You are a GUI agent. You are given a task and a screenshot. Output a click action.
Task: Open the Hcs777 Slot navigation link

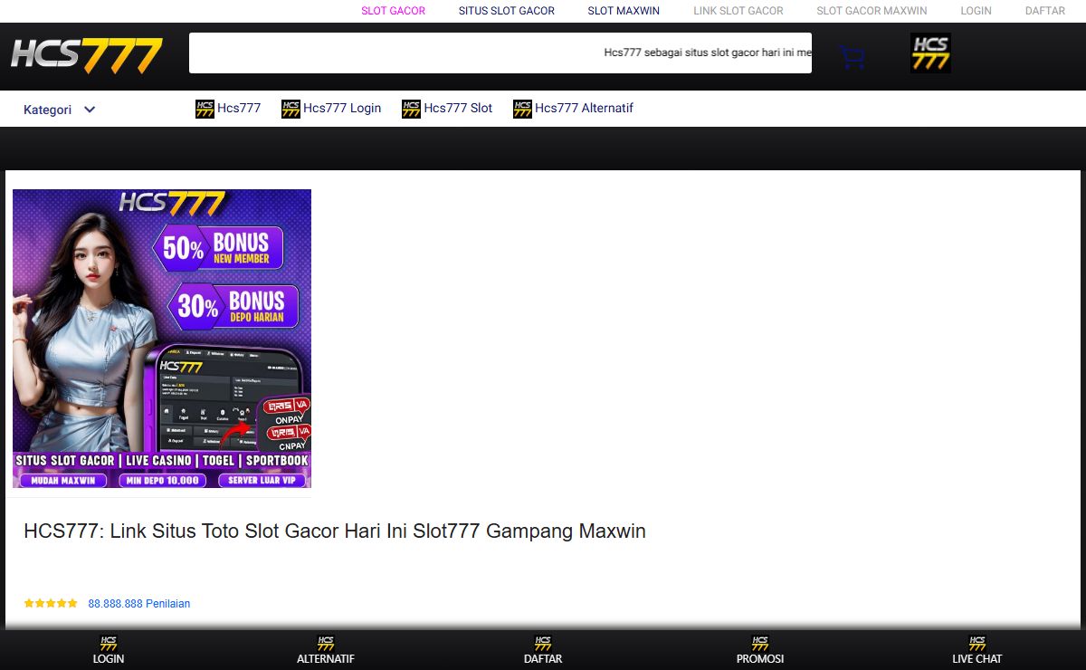pos(458,108)
